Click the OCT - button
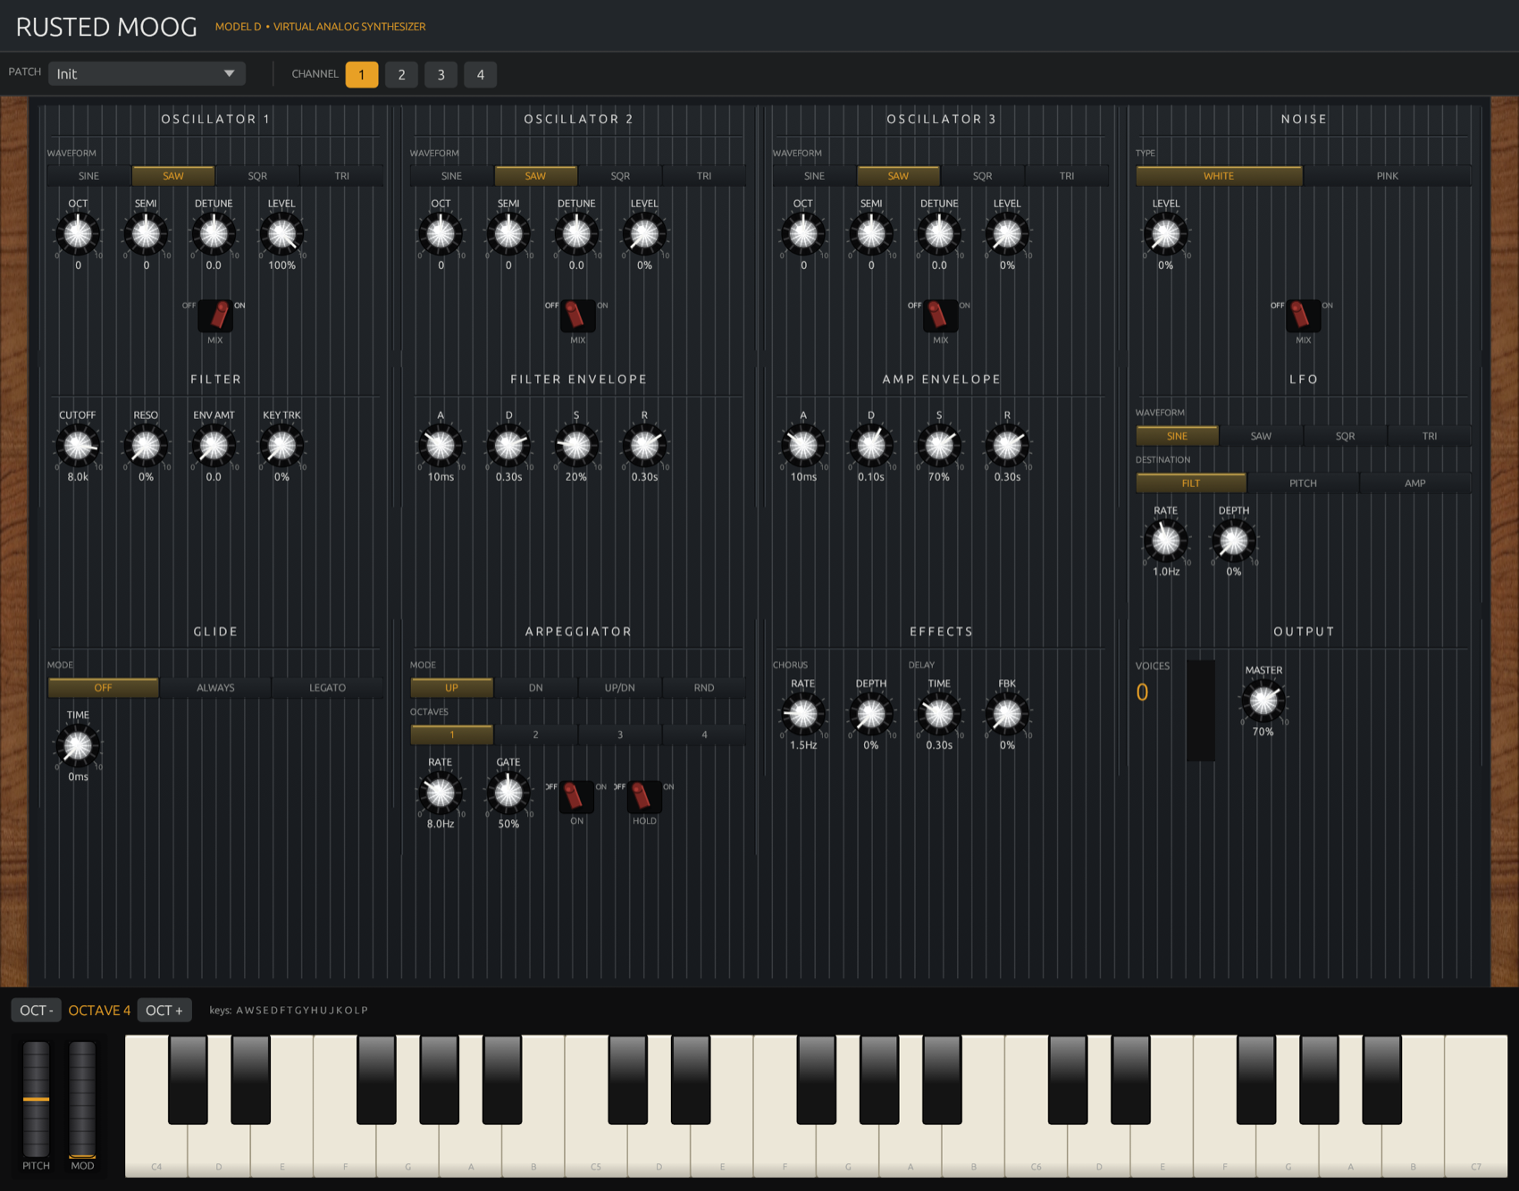This screenshot has height=1191, width=1519. coord(36,1011)
